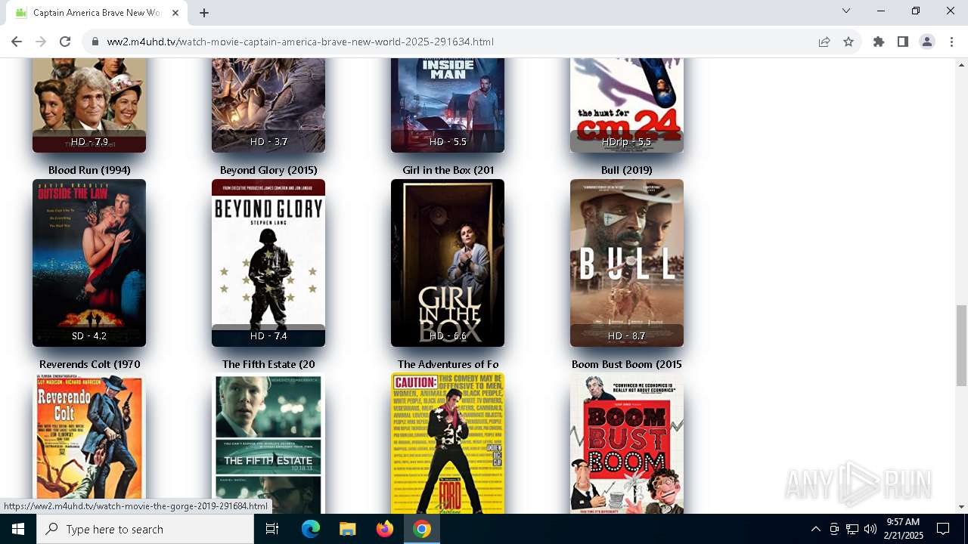Open Task View on the taskbar
The width and height of the screenshot is (968, 544).
click(x=272, y=529)
